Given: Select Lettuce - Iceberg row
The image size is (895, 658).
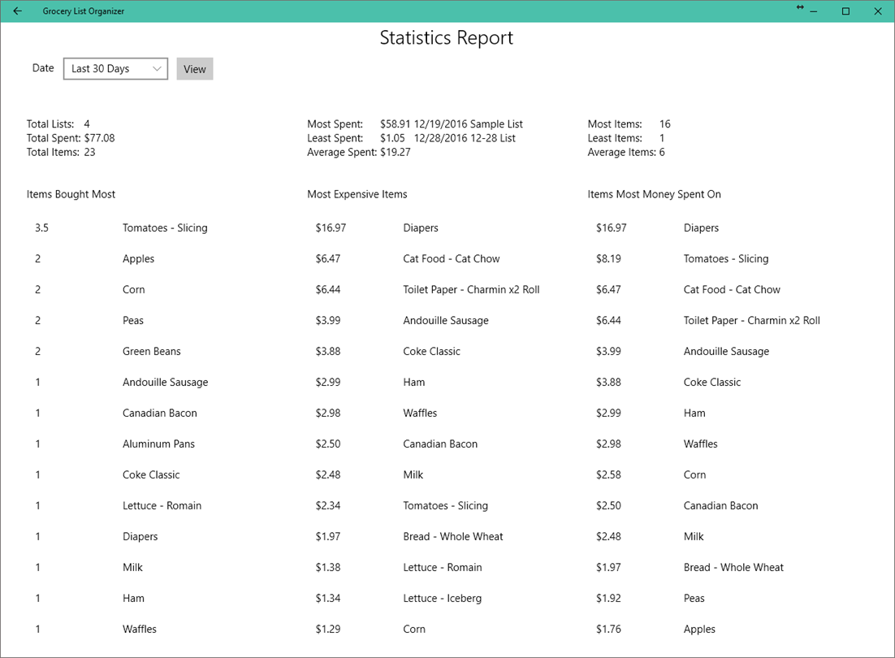Looking at the screenshot, I should (x=443, y=598).
